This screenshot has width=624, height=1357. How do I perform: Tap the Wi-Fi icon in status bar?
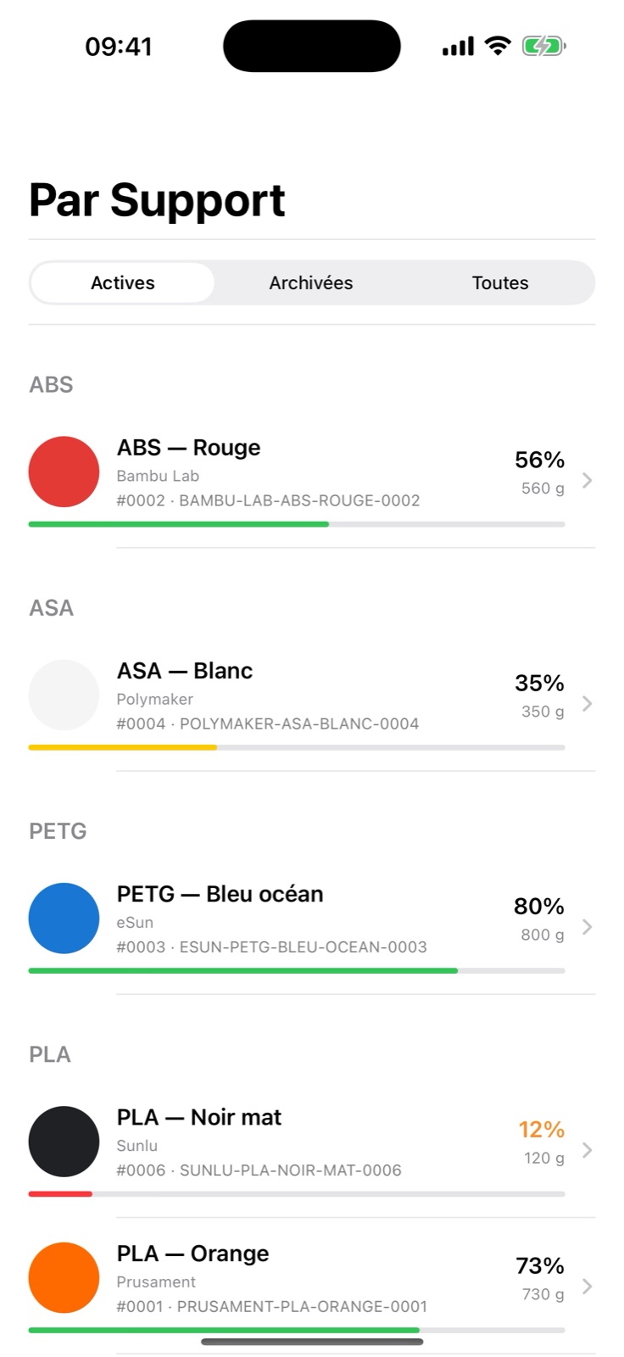click(x=498, y=46)
